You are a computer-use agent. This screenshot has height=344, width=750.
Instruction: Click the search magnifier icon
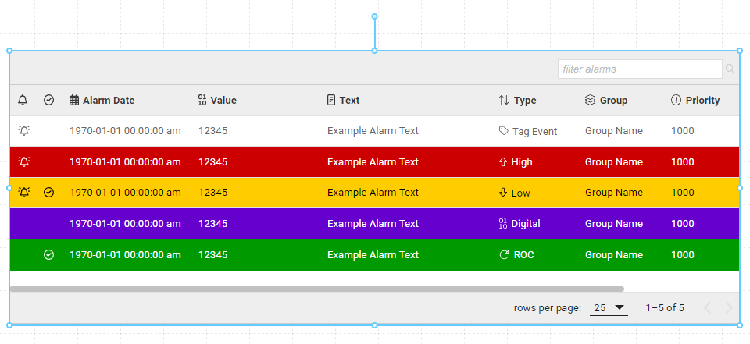[x=730, y=69]
